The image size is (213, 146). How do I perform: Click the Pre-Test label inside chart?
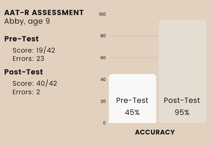point(132,100)
